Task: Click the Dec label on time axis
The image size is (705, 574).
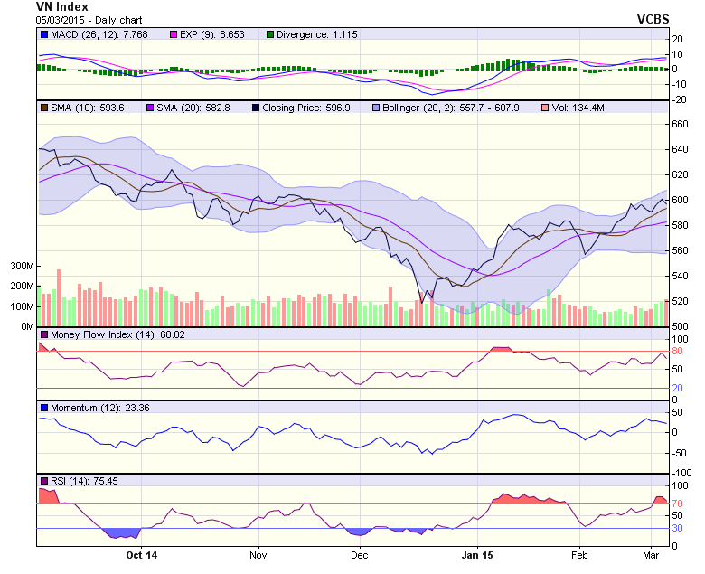Action: point(359,553)
